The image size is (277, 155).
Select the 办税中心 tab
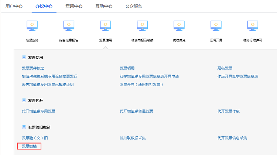pyautogui.click(x=44, y=6)
